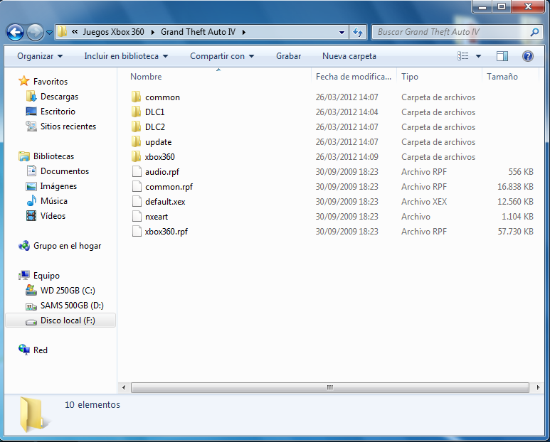Screen dimensions: 550x442
Task: Select the DLC2 folder icon
Action: (137, 126)
